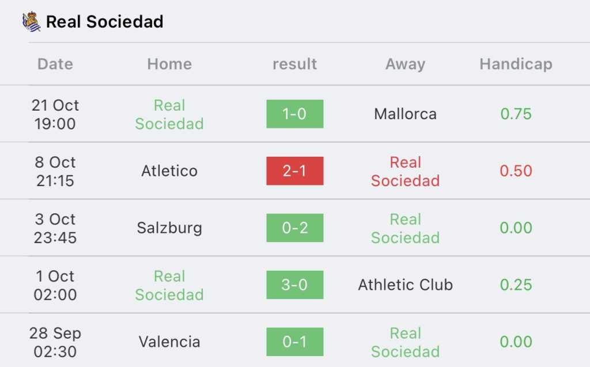
Task: Open the Real Sociedad team title
Action: (x=105, y=22)
